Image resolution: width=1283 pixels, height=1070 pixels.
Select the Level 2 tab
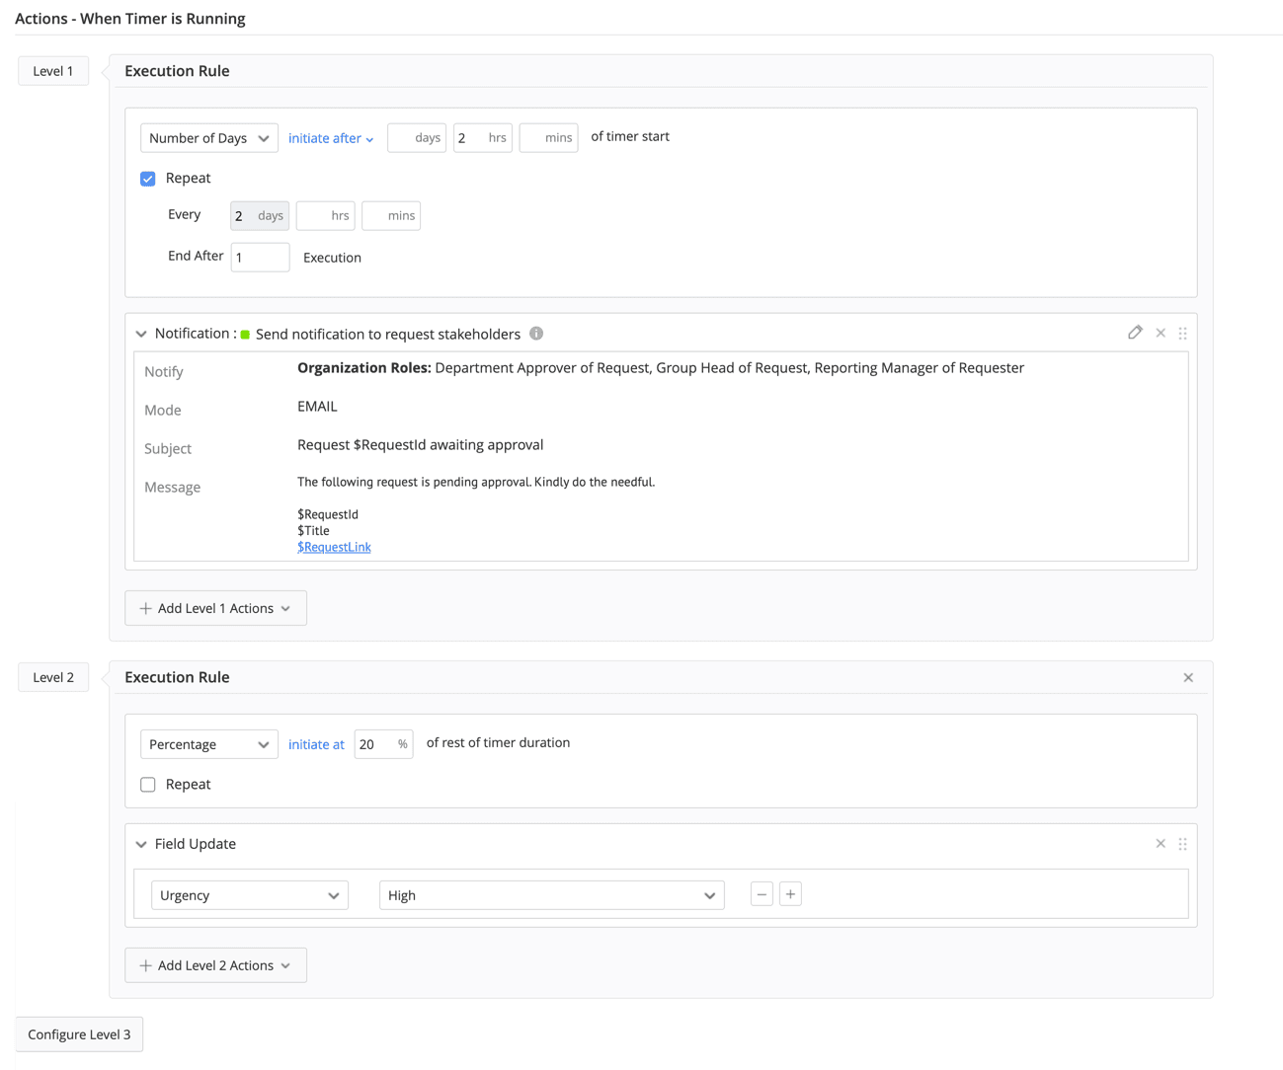tap(53, 677)
